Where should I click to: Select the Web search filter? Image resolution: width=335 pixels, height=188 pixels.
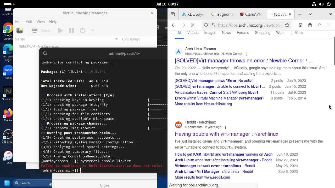pyautogui.click(x=280, y=33)
